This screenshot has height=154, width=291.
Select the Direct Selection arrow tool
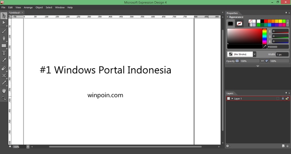(x=4, y=23)
